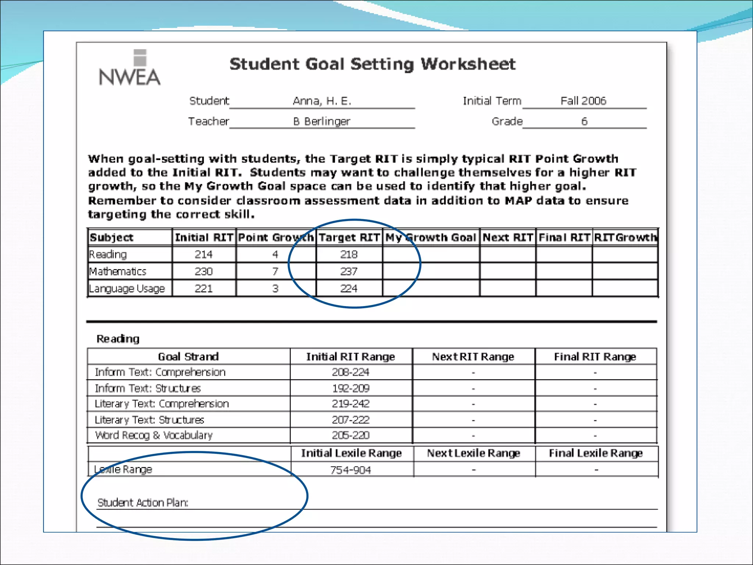Click the Mathematics Point Growth value 7
Screen dimensions: 753x565
tap(275, 271)
